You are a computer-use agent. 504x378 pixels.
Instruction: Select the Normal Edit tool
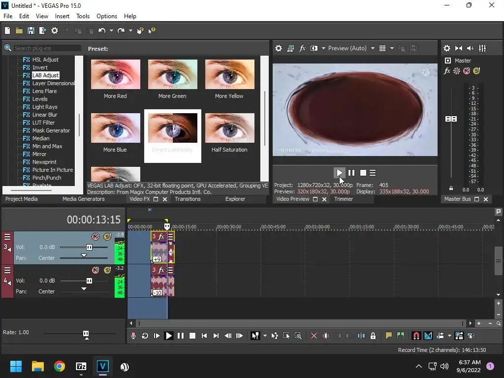[255, 336]
